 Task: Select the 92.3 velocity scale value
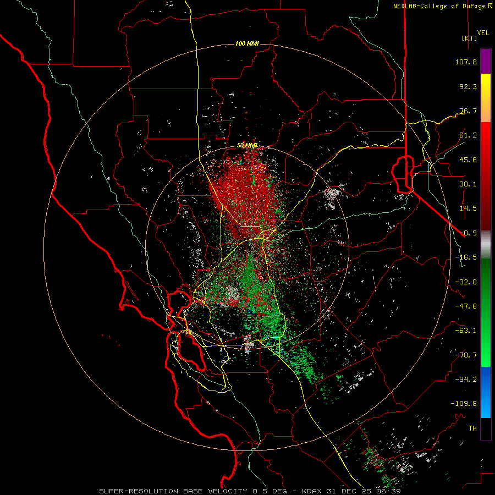(468, 86)
